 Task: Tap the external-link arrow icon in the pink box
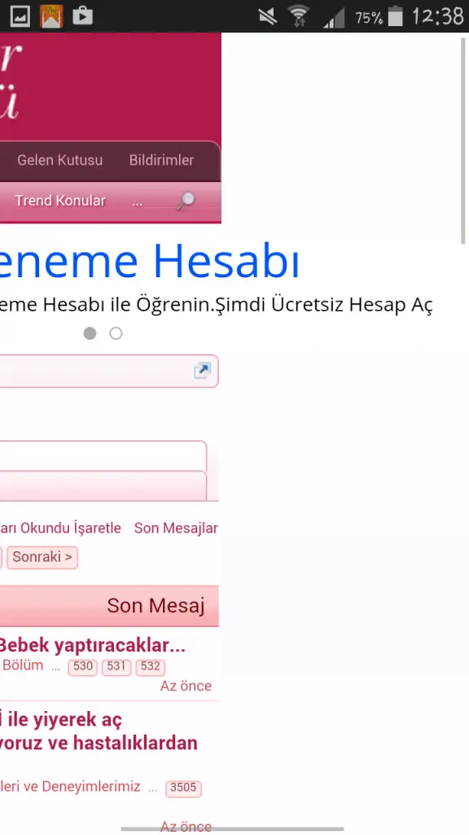[202, 371]
